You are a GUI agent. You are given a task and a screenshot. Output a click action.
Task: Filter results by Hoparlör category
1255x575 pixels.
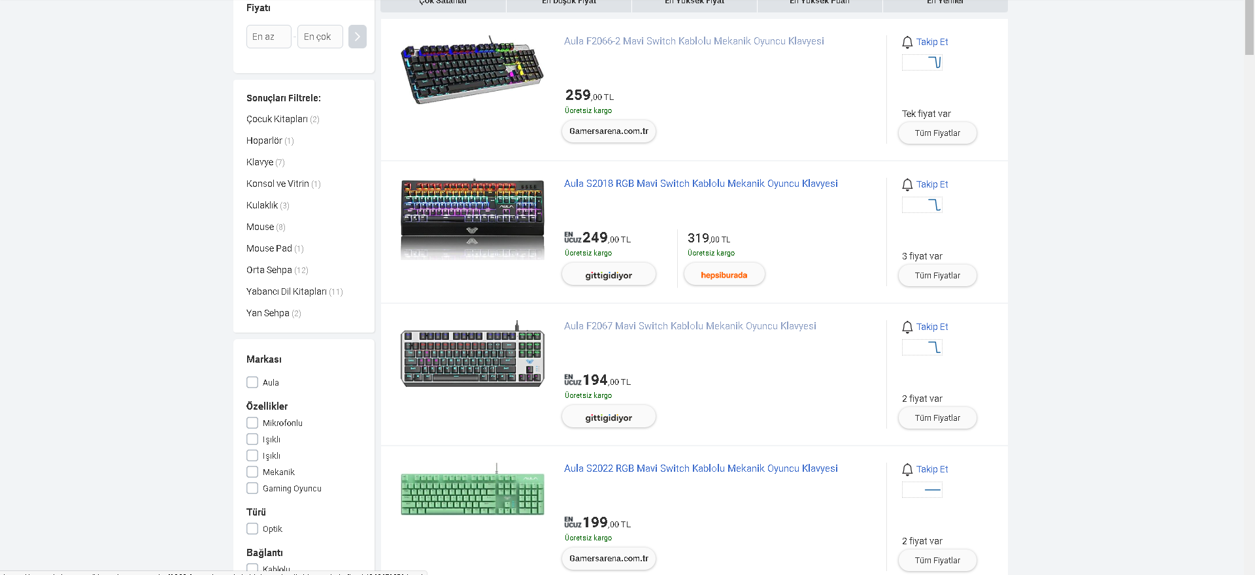click(270, 140)
